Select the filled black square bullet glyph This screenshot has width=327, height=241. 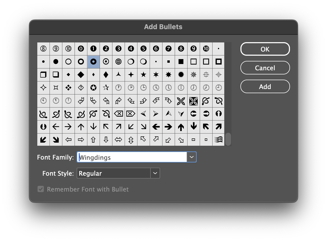tap(181, 62)
